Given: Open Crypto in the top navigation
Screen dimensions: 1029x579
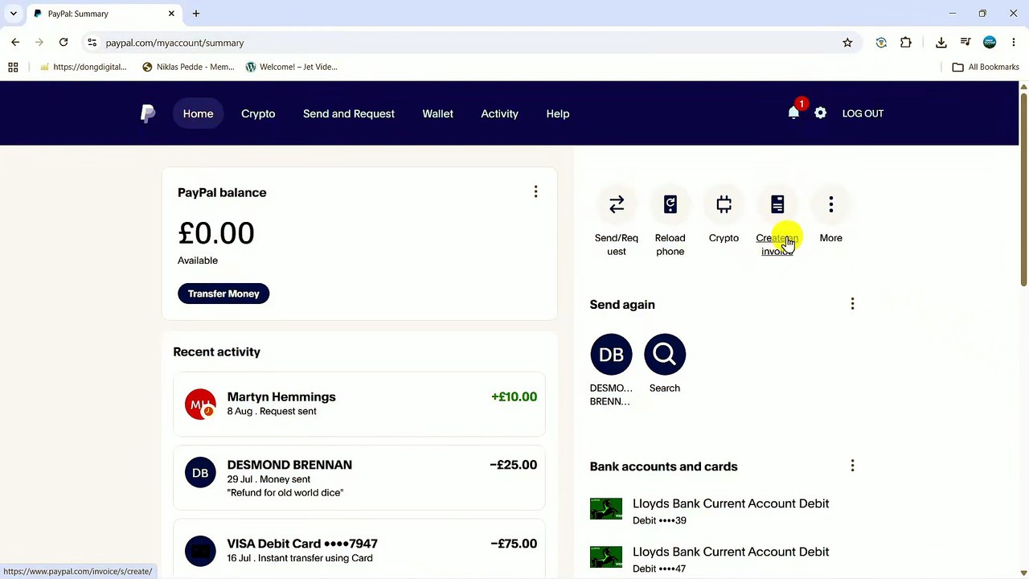Looking at the screenshot, I should coord(258,113).
